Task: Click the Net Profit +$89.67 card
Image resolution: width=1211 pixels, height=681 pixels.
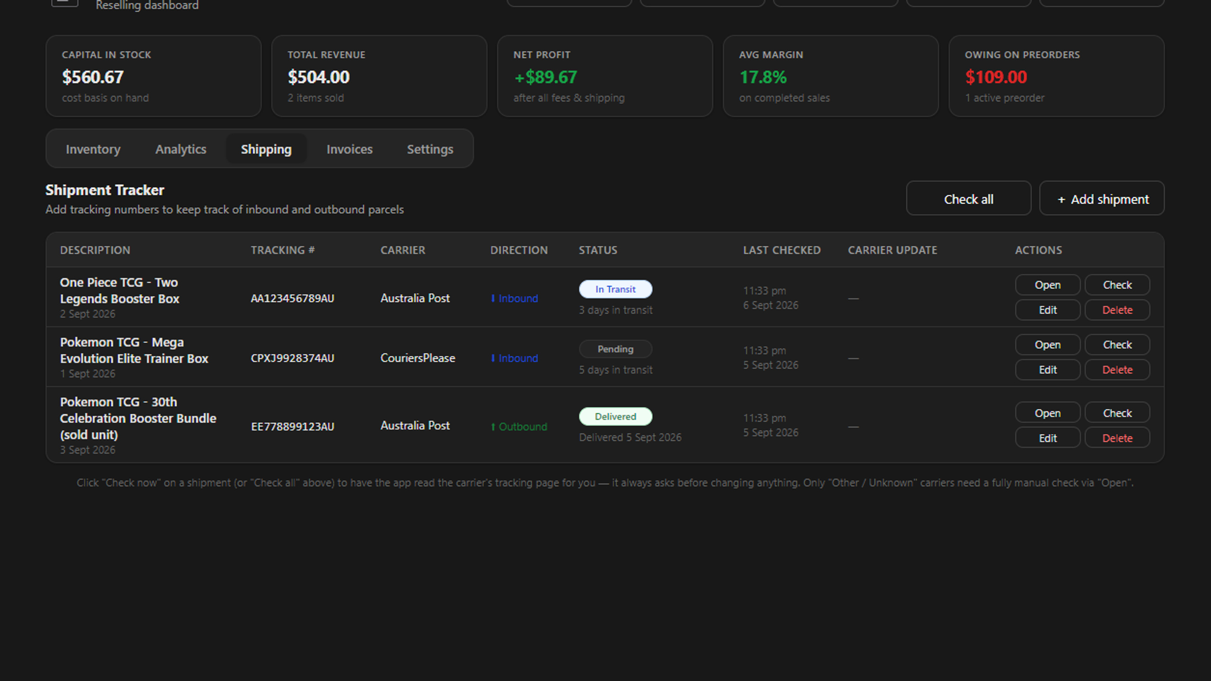Action: pos(605,76)
